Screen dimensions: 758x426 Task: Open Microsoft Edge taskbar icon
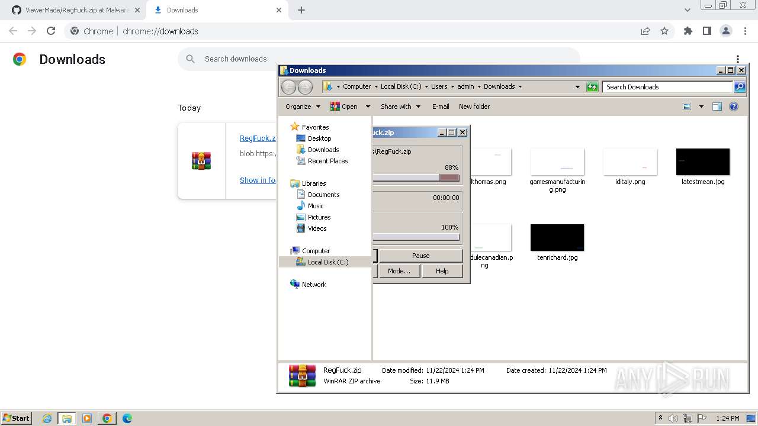[127, 418]
